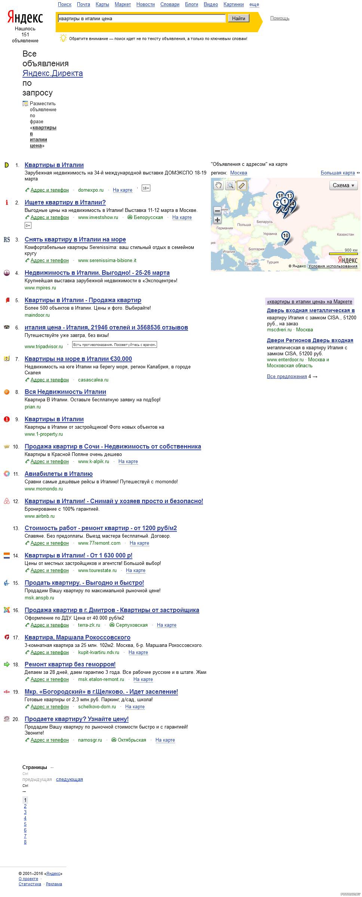
Task: Open the 'О проекте' footer link
Action: [28, 879]
